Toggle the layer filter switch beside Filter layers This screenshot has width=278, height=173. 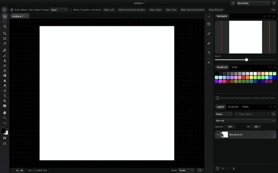click(273, 114)
